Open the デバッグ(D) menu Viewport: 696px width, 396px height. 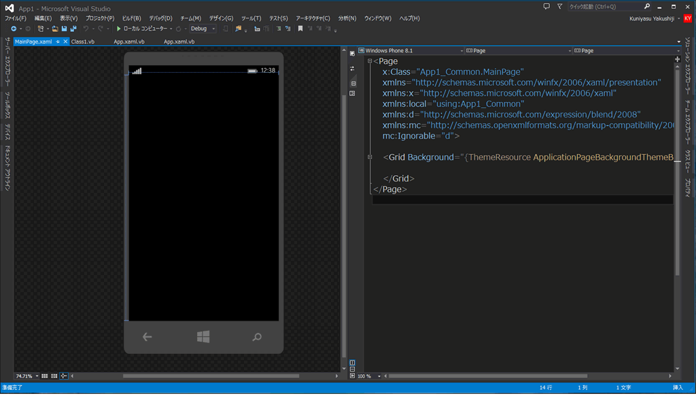pyautogui.click(x=160, y=18)
